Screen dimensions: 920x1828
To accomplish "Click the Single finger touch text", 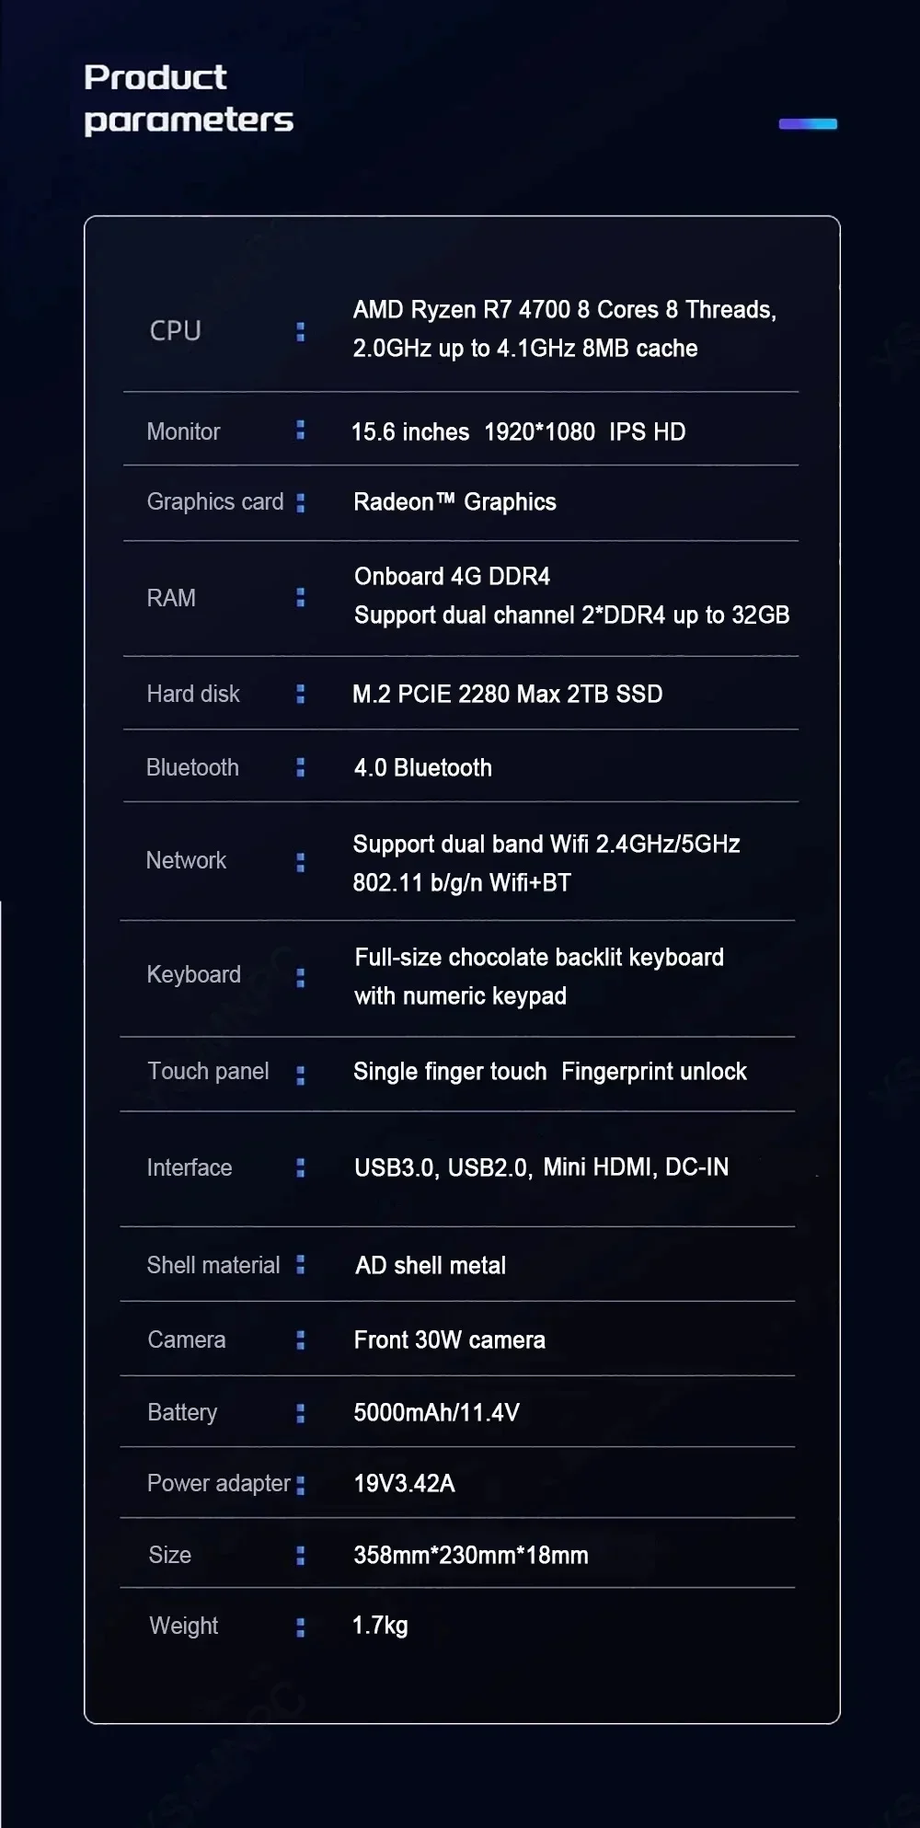I will tap(450, 1072).
